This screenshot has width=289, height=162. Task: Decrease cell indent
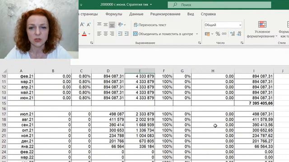[120, 34]
